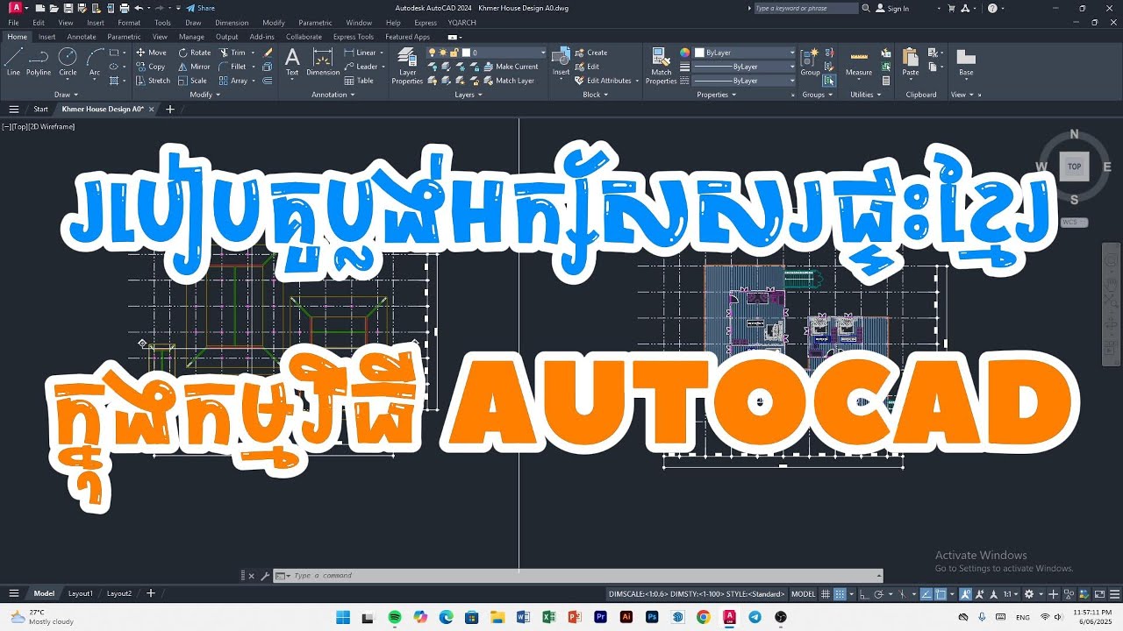Screen dimensions: 1123x631
Task: Click the Dimension tool
Action: 323,61
